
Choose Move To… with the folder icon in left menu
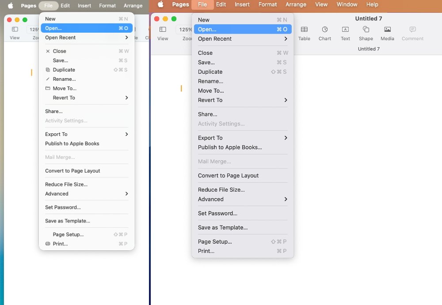click(87, 88)
